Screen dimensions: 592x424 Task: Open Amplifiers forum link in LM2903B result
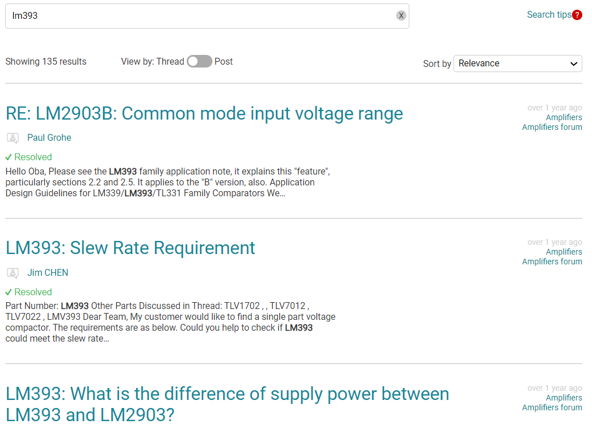(x=552, y=127)
